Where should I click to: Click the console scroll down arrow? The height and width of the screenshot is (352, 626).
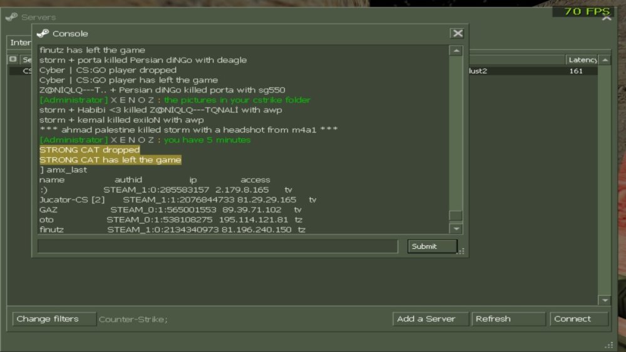(x=456, y=229)
